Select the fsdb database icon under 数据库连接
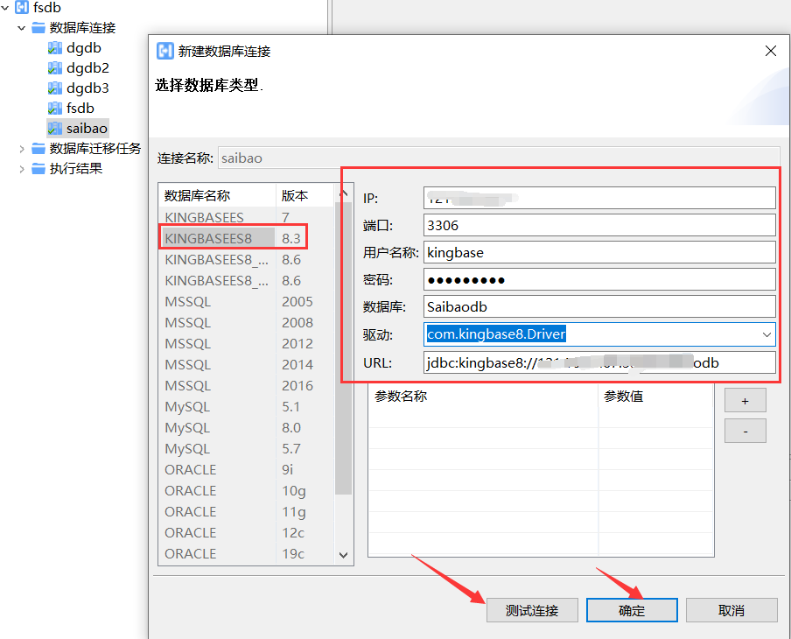The width and height of the screenshot is (791, 639). click(54, 108)
